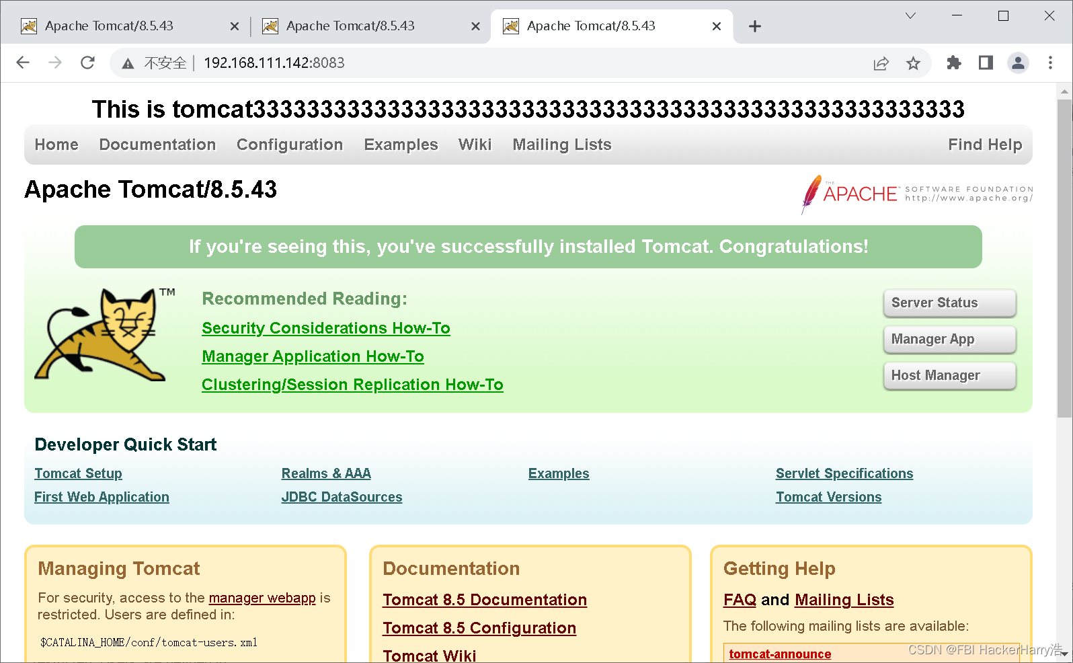The height and width of the screenshot is (663, 1073).
Task: Open Mailing Lists in navigation bar
Action: pos(562,145)
